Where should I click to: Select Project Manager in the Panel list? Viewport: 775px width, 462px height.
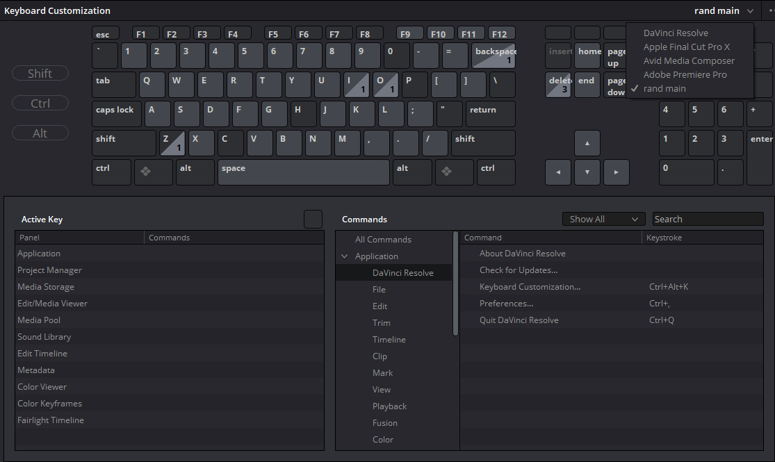point(170,270)
